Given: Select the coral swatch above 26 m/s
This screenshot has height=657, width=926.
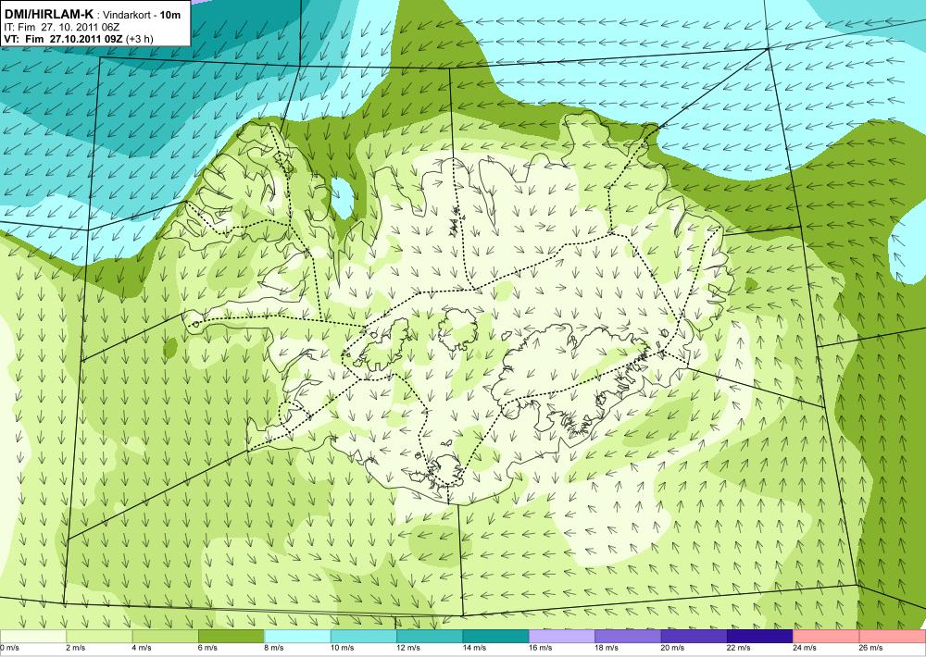Looking at the screenshot, I should [x=893, y=637].
